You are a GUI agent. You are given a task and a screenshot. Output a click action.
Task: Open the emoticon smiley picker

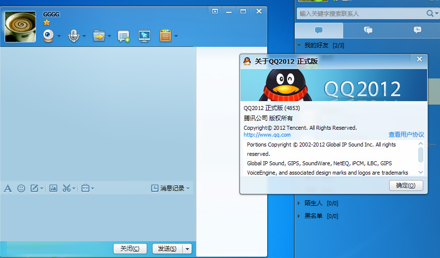pyautogui.click(x=21, y=188)
